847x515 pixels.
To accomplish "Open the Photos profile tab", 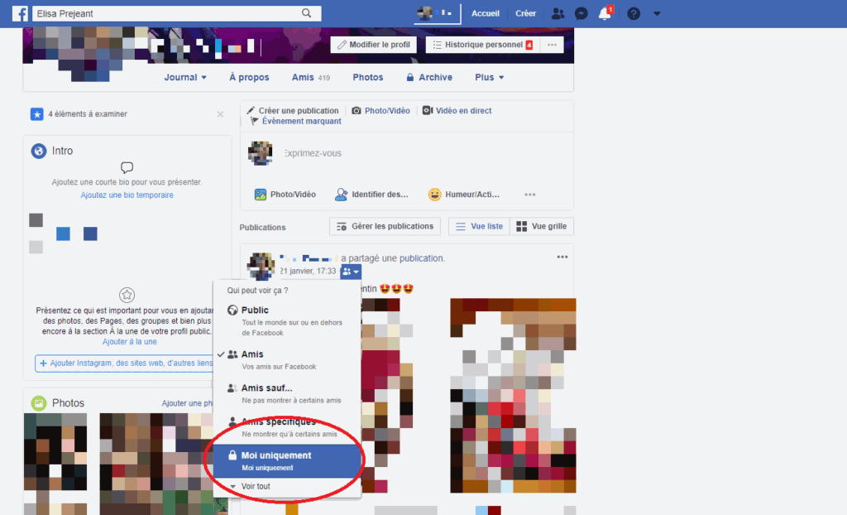I will pyautogui.click(x=367, y=76).
